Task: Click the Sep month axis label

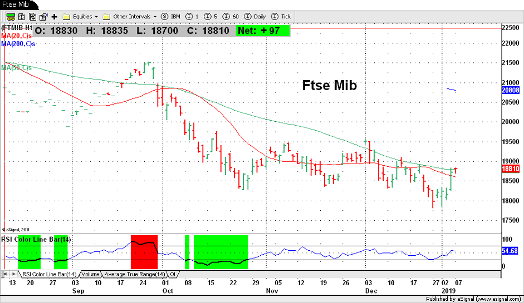Action: tap(79, 291)
